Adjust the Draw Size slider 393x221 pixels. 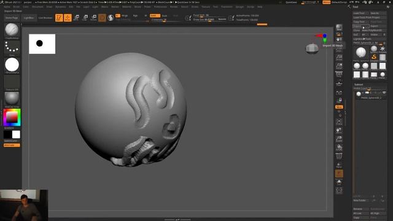[209, 19]
